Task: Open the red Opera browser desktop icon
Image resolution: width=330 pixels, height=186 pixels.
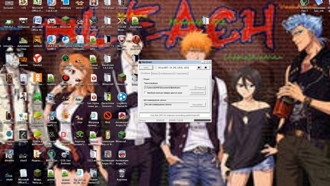Action: pyautogui.click(x=136, y=42)
